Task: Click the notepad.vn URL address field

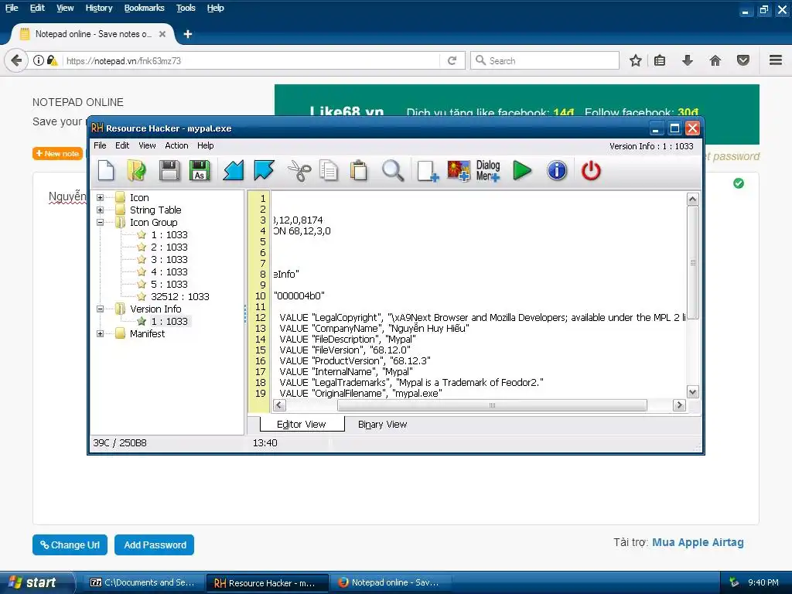Action: (x=251, y=60)
